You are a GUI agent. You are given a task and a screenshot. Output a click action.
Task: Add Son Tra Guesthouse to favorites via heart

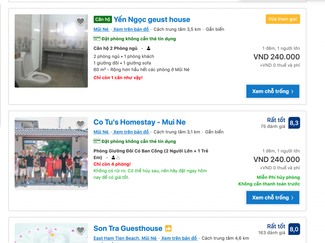80,230
